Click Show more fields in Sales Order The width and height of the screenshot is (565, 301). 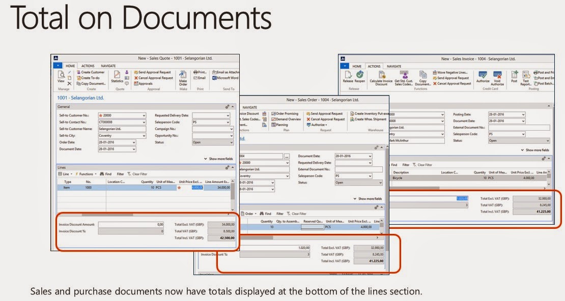point(368,199)
